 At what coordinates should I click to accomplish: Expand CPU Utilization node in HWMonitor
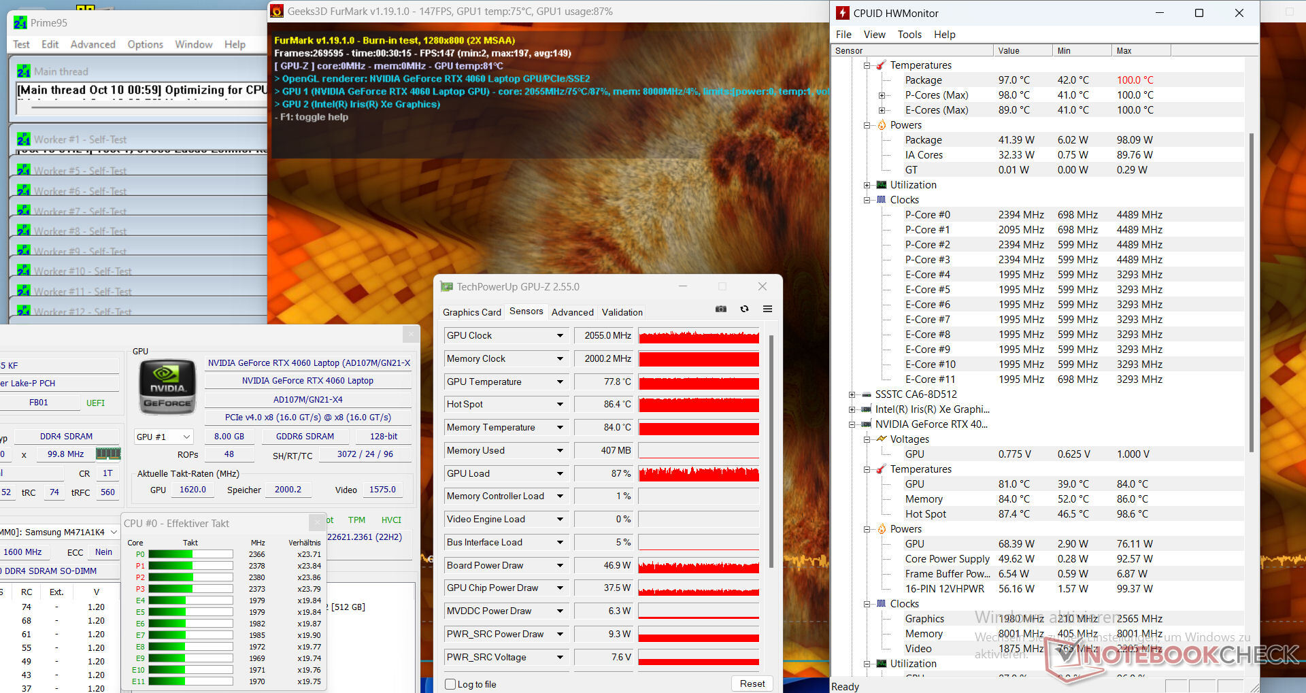click(x=867, y=185)
